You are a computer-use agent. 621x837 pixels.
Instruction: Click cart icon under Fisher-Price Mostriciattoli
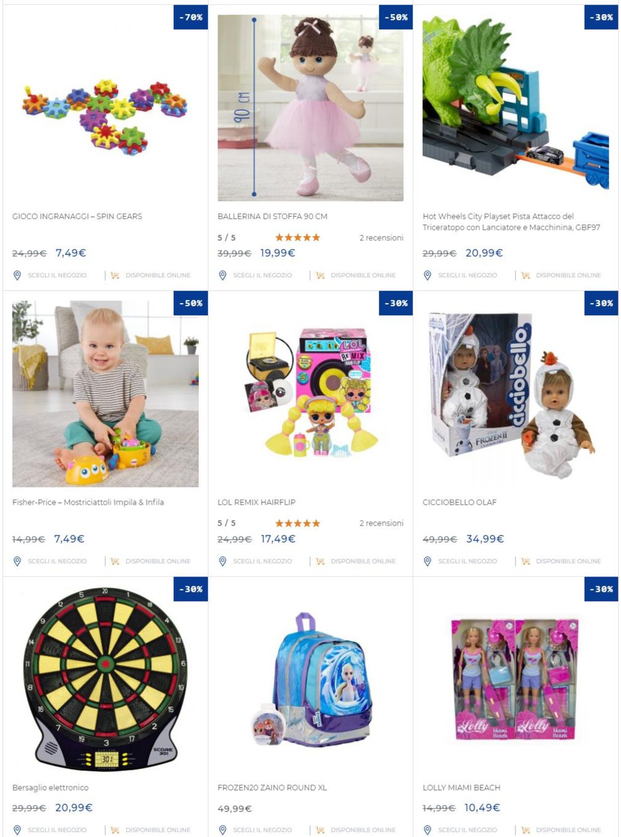[115, 561]
